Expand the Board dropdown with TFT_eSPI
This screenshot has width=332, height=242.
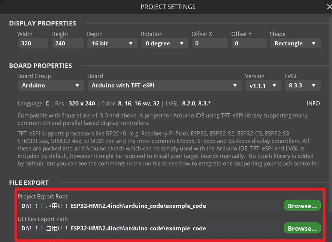point(165,86)
